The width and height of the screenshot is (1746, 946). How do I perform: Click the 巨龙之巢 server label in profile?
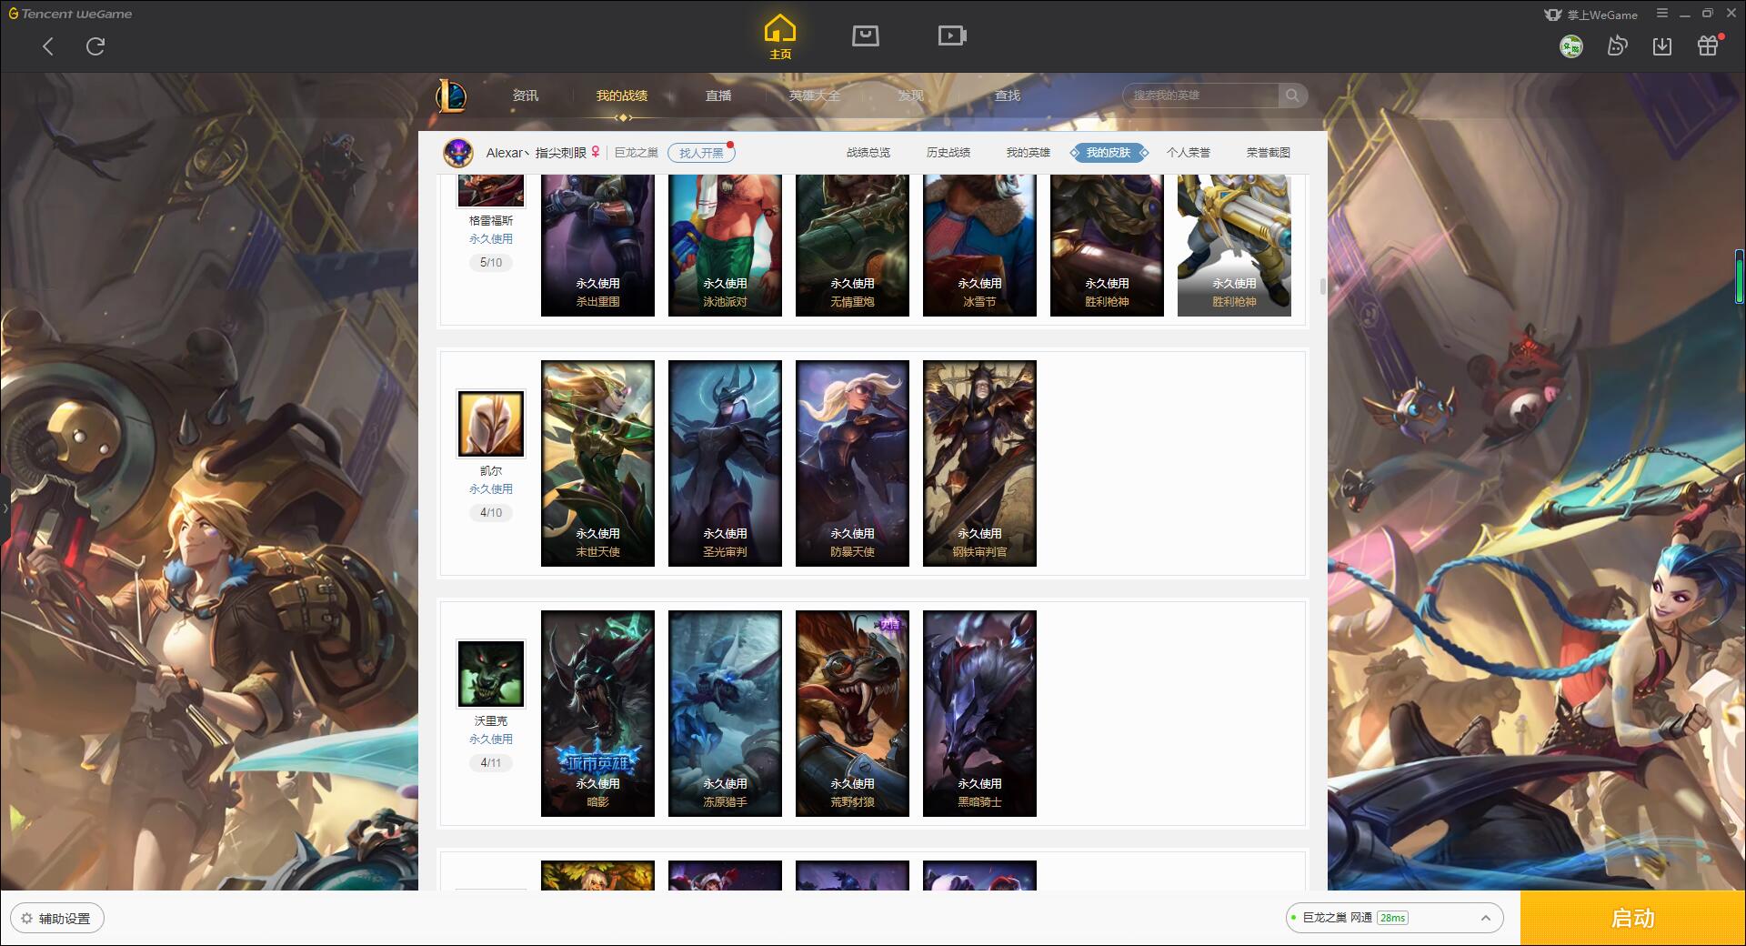[x=637, y=153]
